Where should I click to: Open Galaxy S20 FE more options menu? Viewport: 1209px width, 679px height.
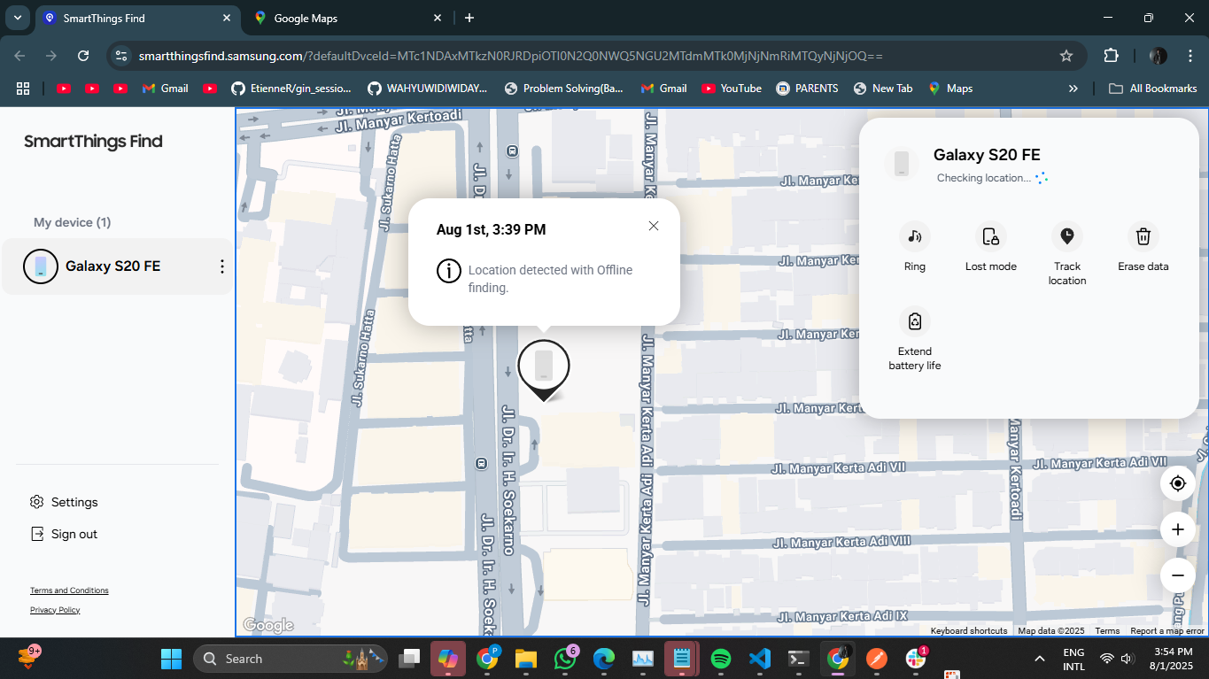coord(222,266)
